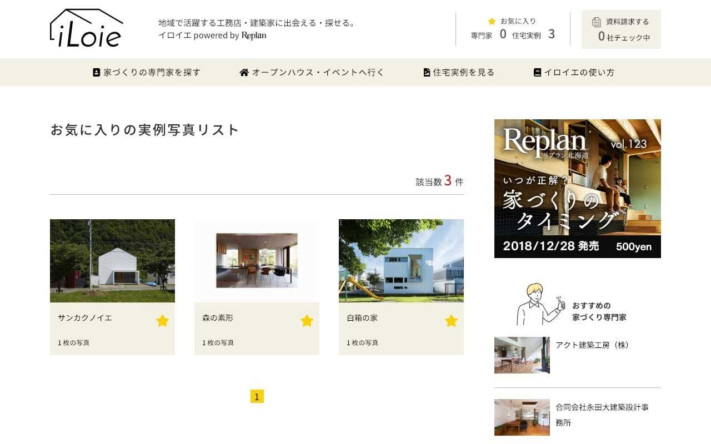Unfavorite サンカクノイエ with its star

[x=162, y=321]
